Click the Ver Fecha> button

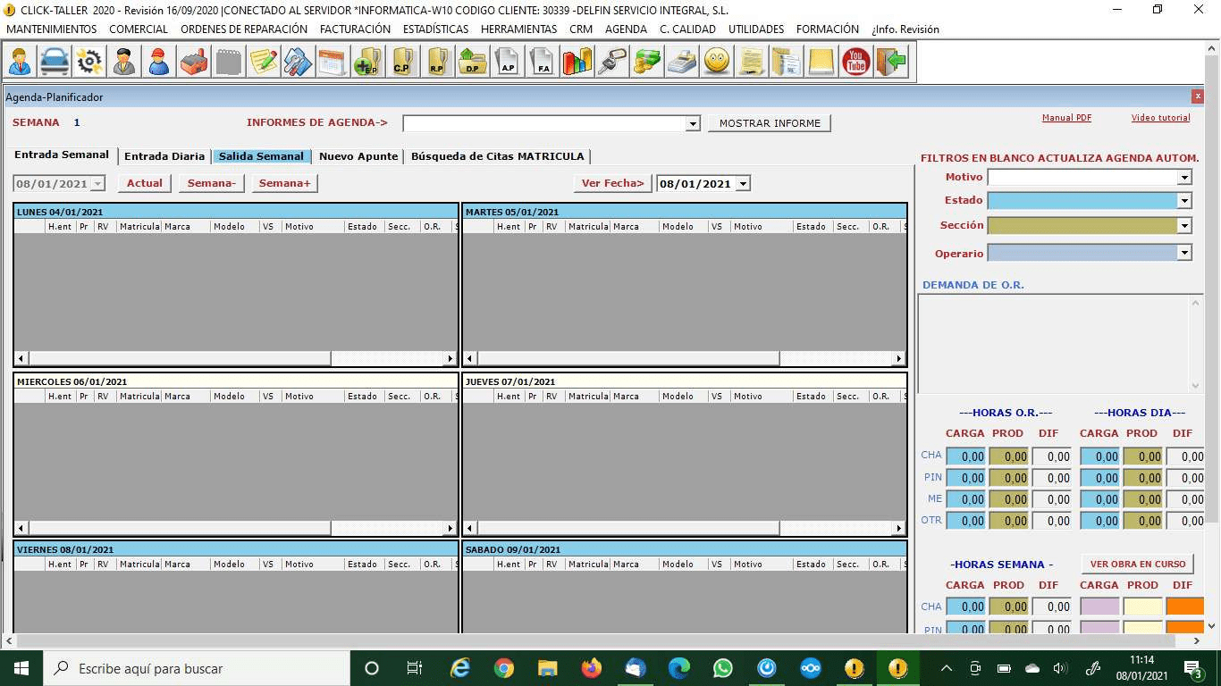coord(612,183)
